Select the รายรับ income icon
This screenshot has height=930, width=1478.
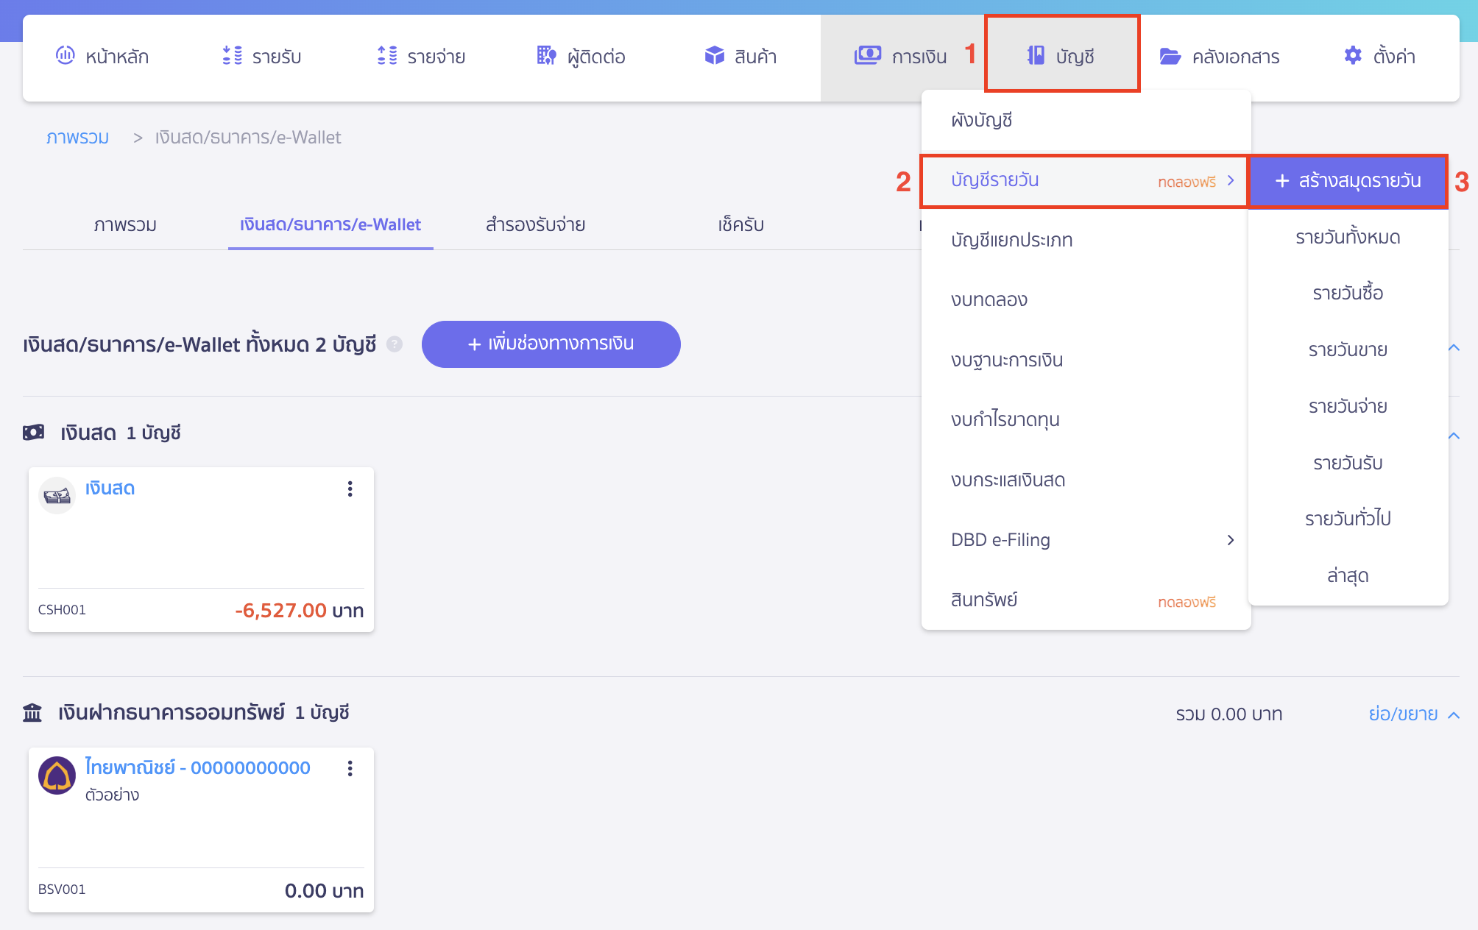[x=232, y=55]
